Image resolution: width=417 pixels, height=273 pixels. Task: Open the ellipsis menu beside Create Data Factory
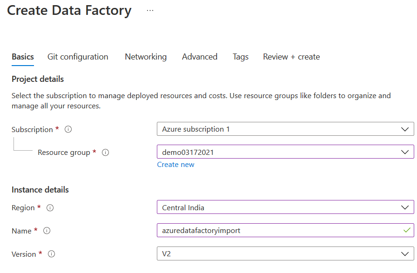click(x=150, y=10)
